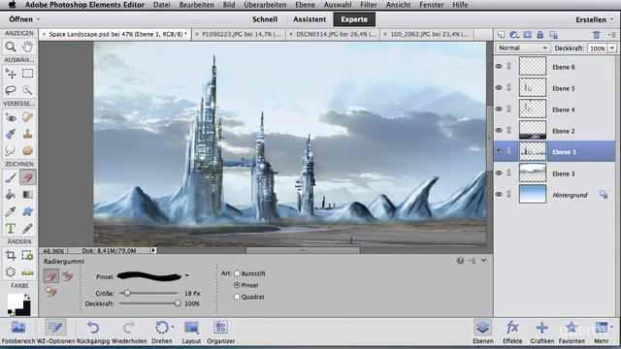Add adjustment layer icon in Layers panel
Screen dimensions: 621x349
tap(514, 35)
